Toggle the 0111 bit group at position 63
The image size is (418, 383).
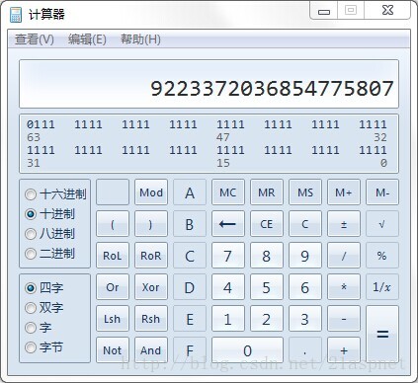pyautogui.click(x=41, y=124)
